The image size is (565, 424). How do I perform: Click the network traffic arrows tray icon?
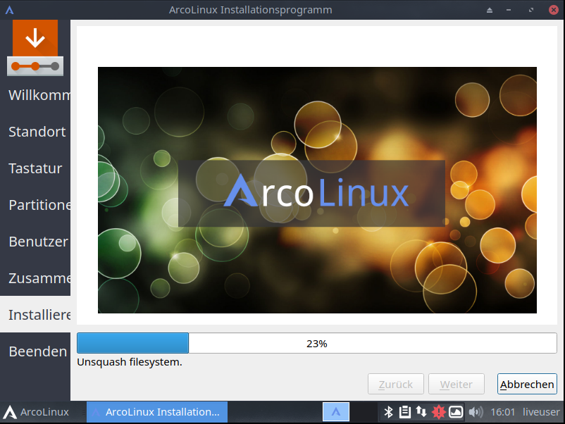coord(422,411)
